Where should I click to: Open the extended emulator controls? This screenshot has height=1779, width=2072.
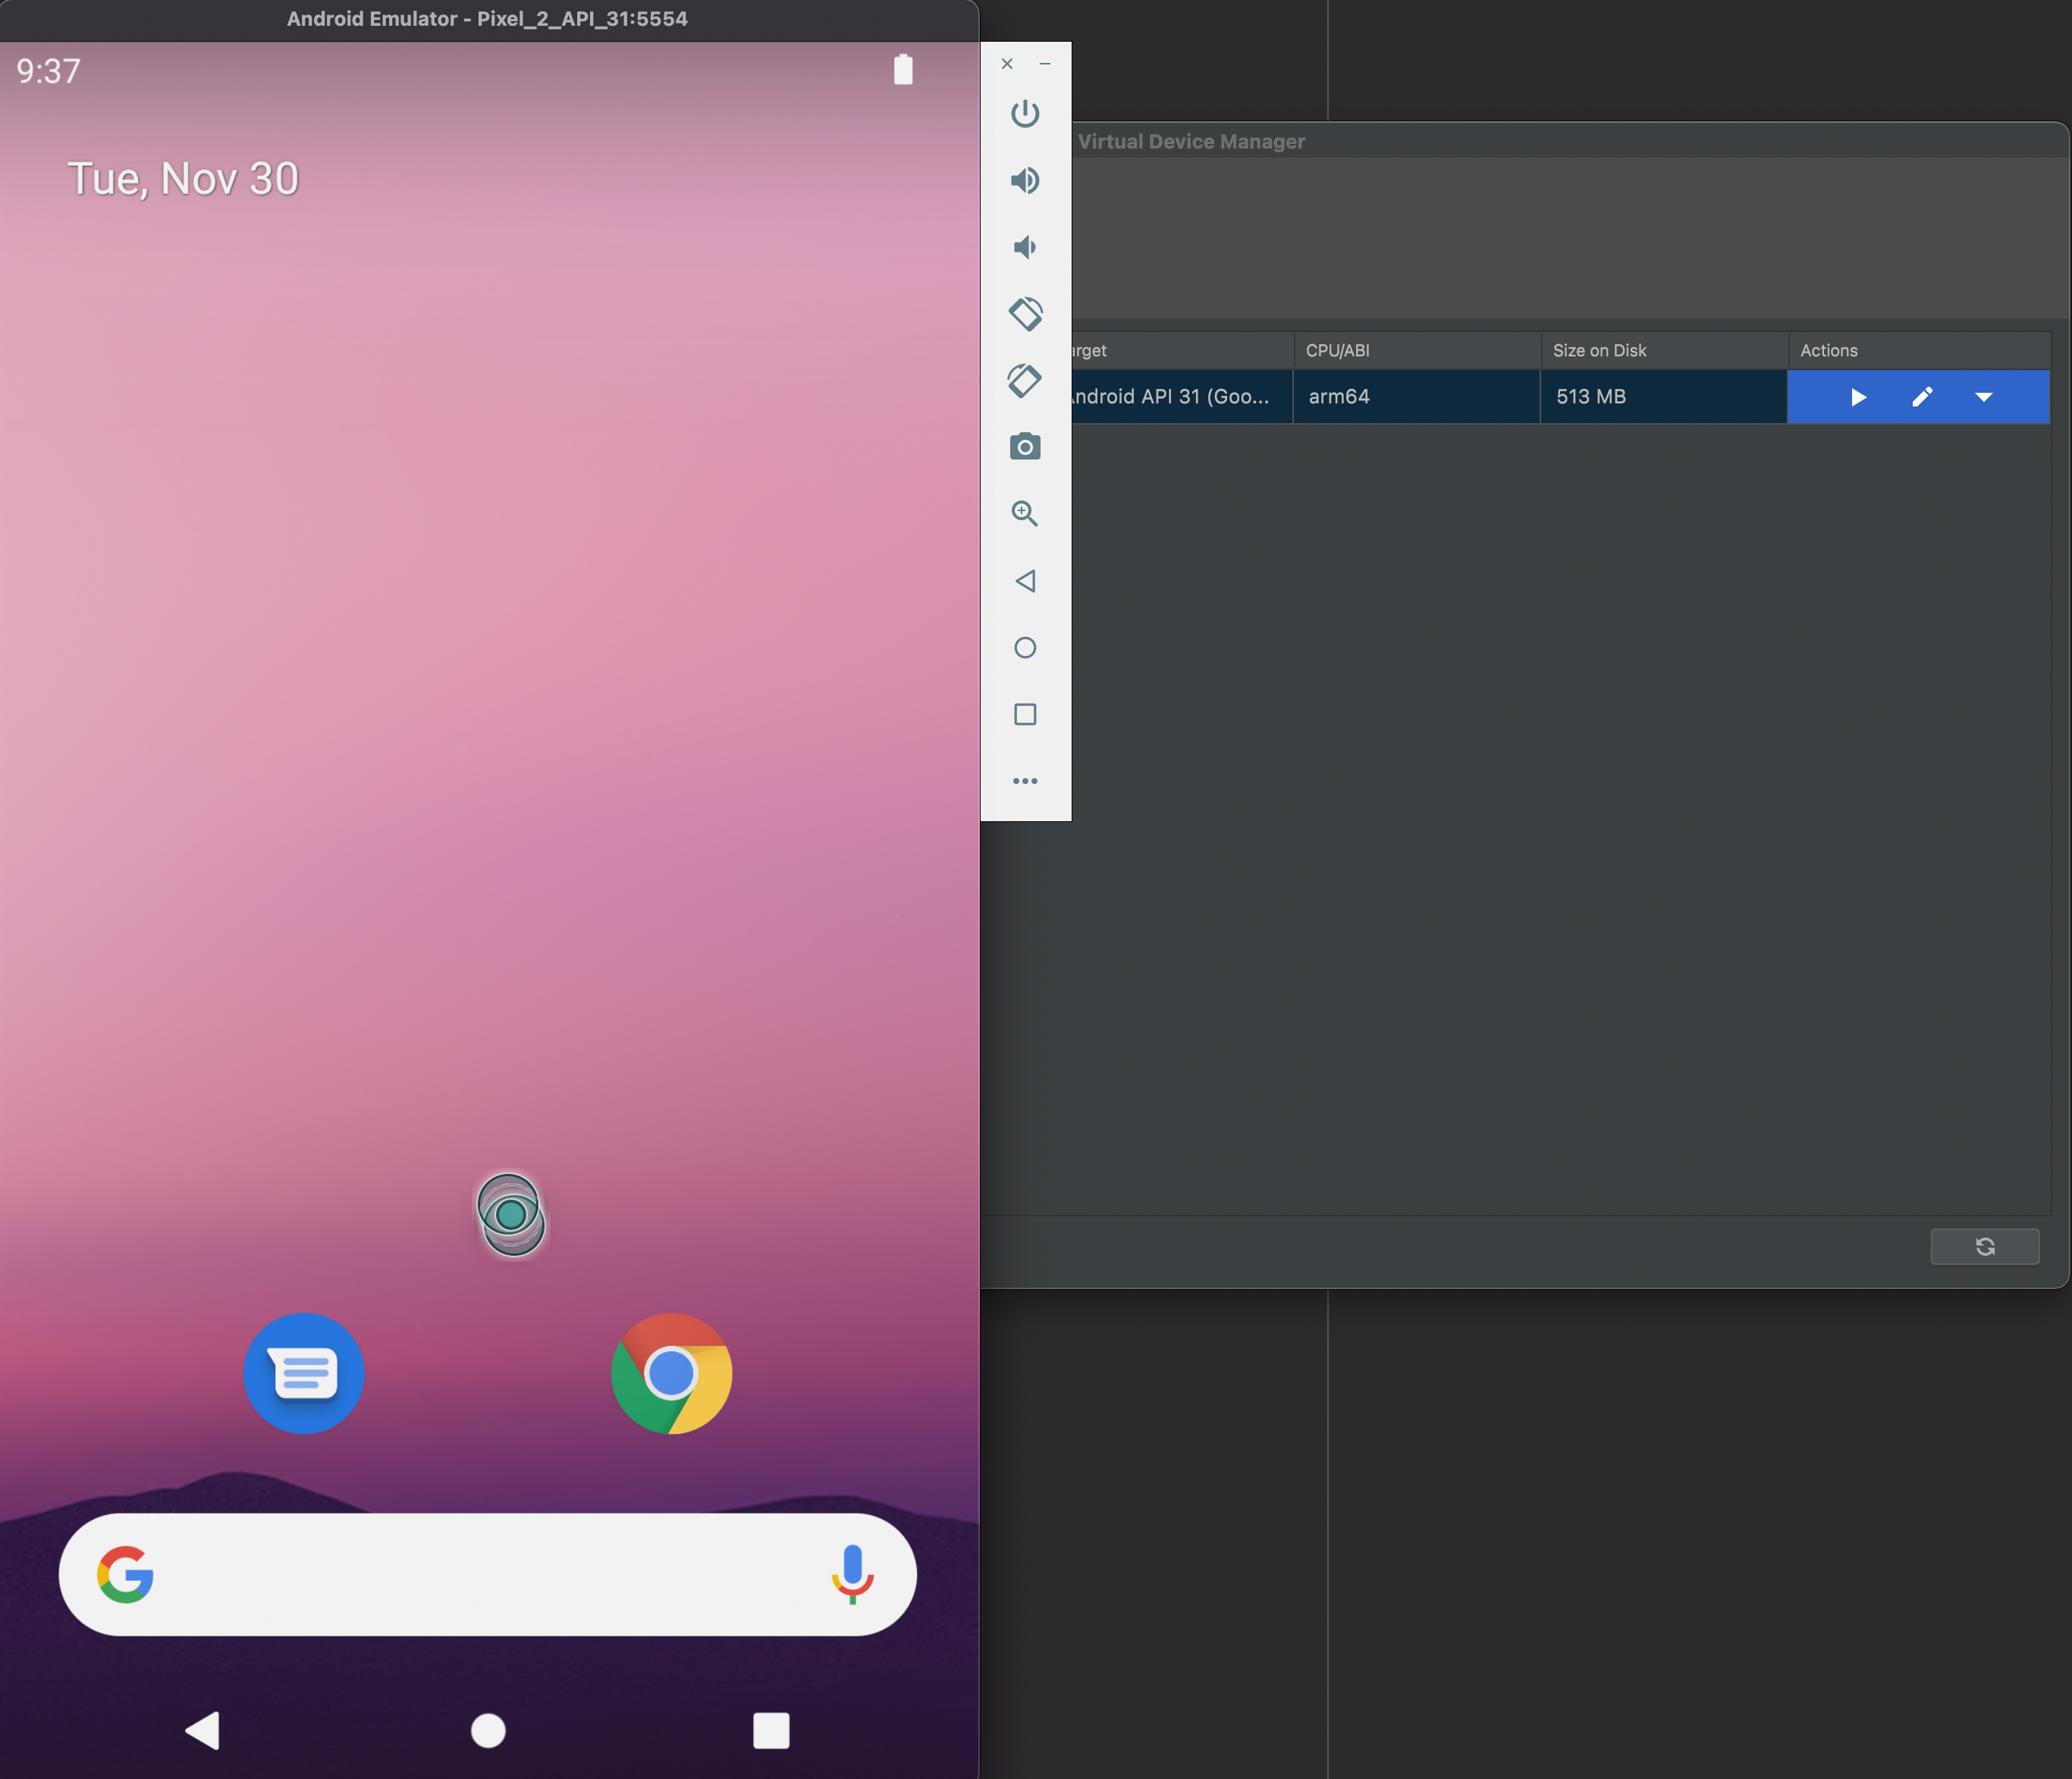(1025, 781)
